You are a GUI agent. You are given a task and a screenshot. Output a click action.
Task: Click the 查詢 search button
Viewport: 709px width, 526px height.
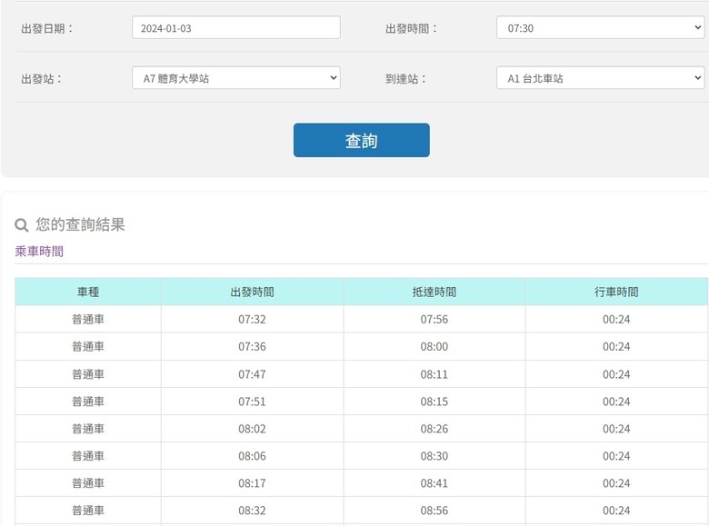361,140
